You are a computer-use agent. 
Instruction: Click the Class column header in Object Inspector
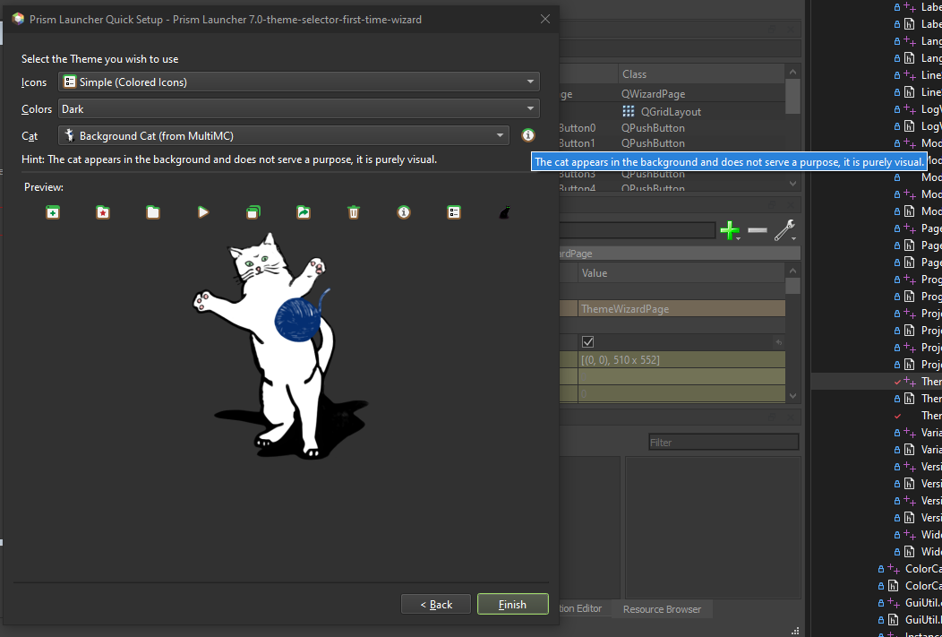coord(701,74)
